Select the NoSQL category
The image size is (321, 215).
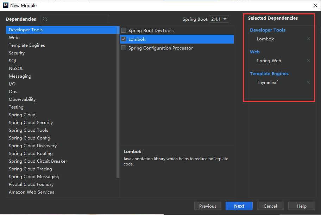(61, 69)
